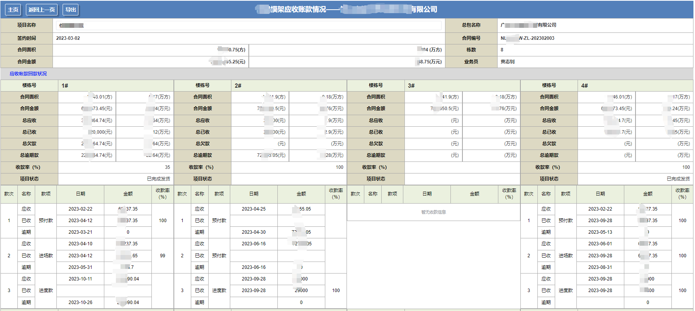
Task: Select the building number 4# cell
Action: [x=584, y=86]
